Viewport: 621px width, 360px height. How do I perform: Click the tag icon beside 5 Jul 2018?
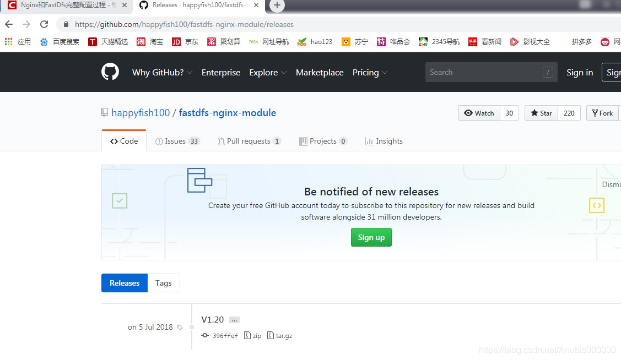[x=180, y=327]
